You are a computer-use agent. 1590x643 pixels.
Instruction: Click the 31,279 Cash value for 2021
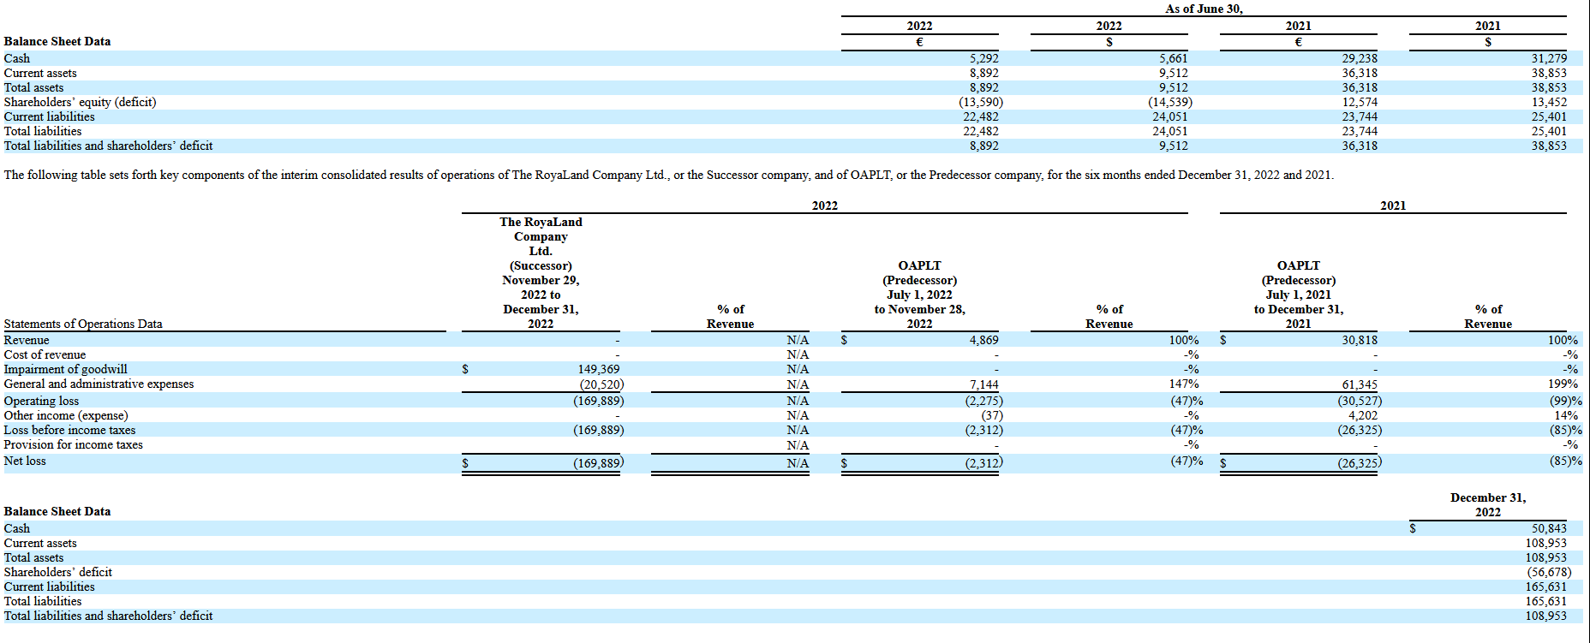click(x=1549, y=58)
